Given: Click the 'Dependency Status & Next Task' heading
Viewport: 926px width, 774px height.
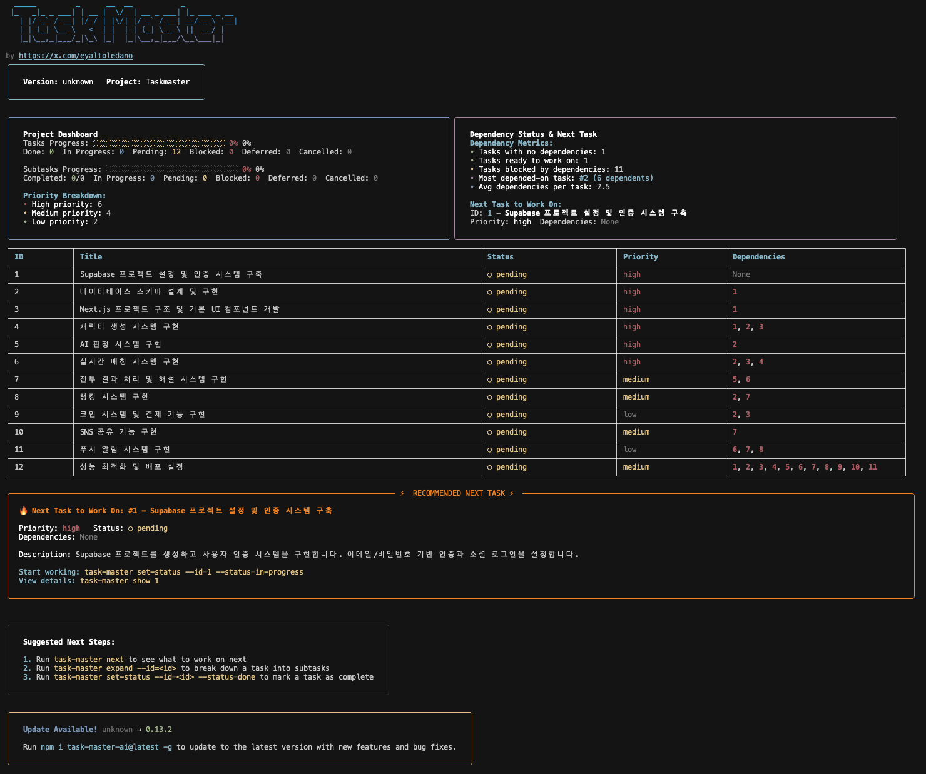Looking at the screenshot, I should 533,134.
